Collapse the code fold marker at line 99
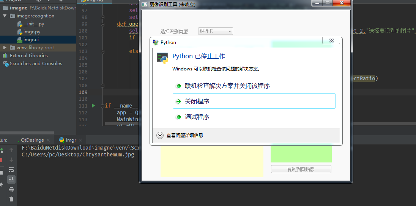 [x=102, y=24]
